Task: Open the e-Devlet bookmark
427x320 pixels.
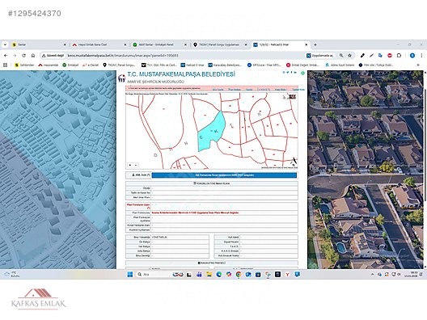Action: 91,65
